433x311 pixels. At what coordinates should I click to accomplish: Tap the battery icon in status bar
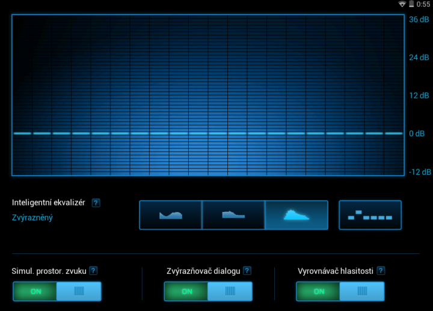411,4
